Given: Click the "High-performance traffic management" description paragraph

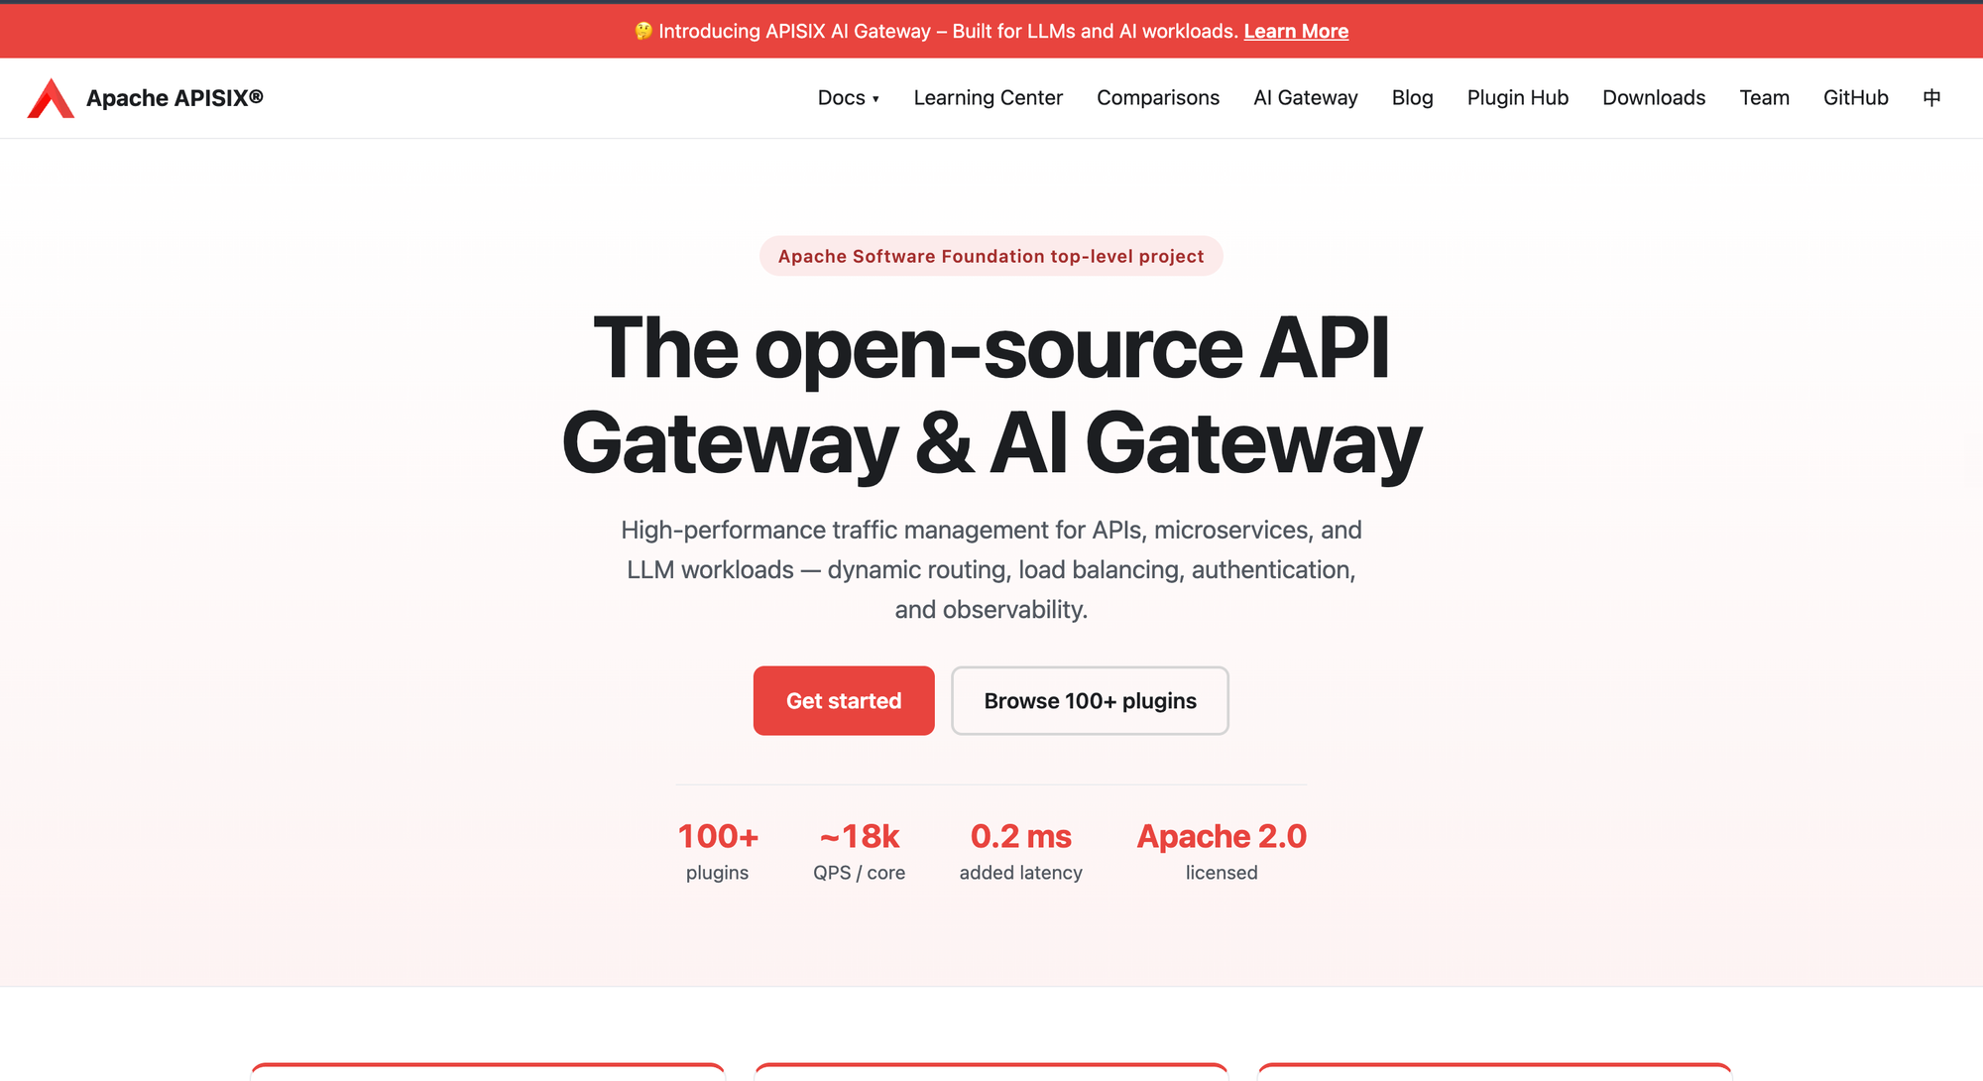Looking at the screenshot, I should click(x=991, y=569).
